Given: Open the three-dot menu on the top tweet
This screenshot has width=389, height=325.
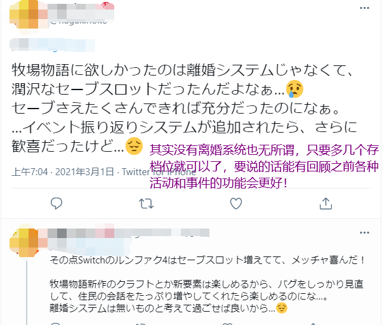Looking at the screenshot, I should (x=364, y=8).
